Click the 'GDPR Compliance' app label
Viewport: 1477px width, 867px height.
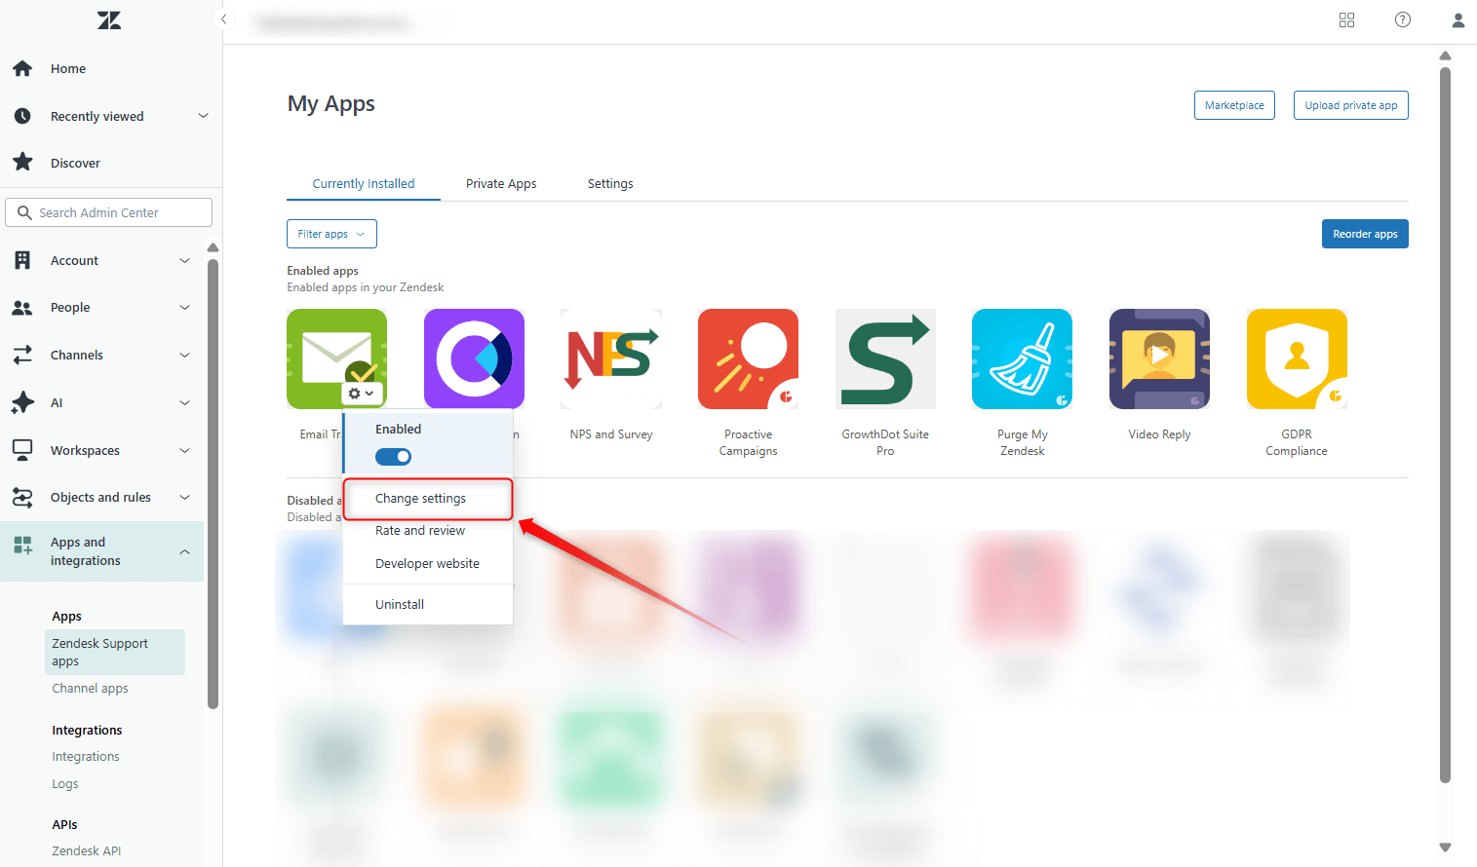[1297, 442]
